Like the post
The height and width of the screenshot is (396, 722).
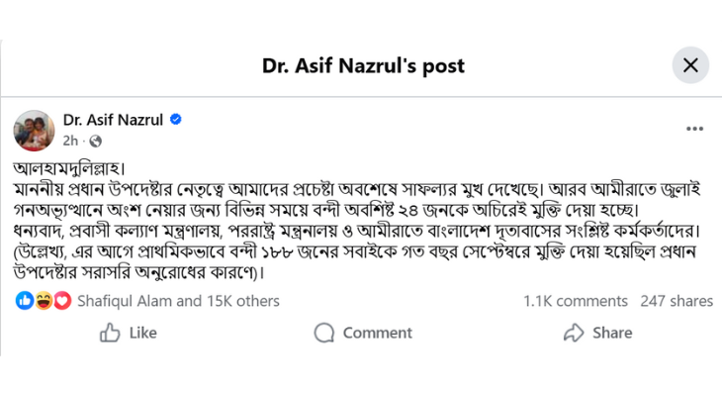click(129, 333)
